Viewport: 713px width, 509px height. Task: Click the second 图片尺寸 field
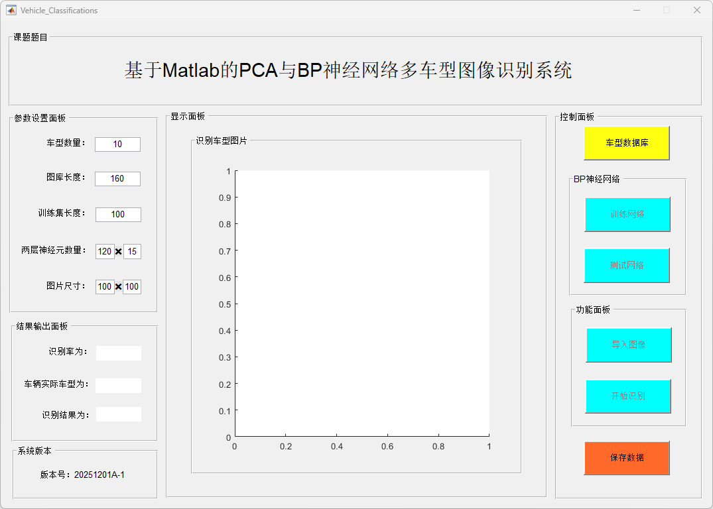(132, 287)
